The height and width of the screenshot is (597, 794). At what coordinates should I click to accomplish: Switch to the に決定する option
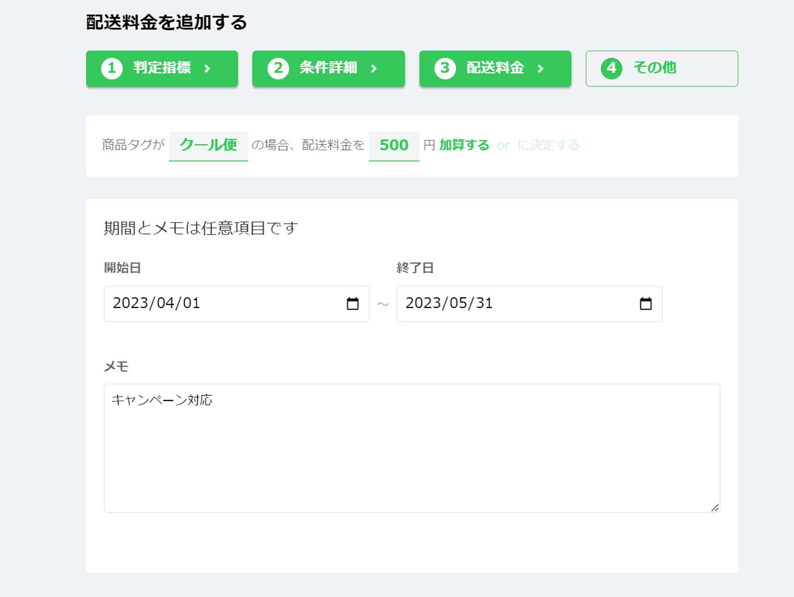pyautogui.click(x=548, y=145)
